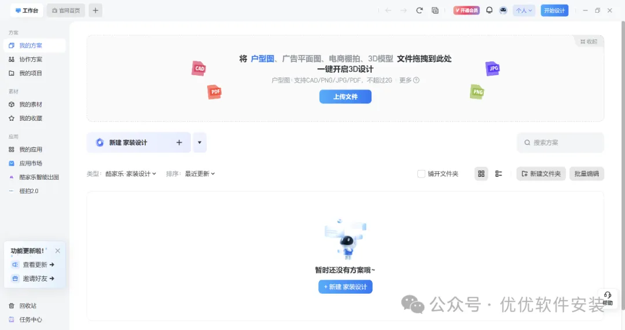Click the window copy icon next to refresh
The width and height of the screenshot is (625, 330).
pos(435,10)
